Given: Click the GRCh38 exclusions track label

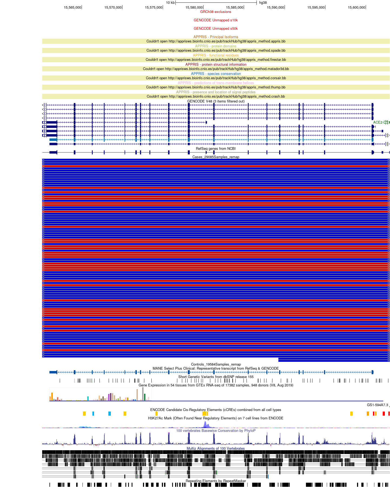Looking at the screenshot, I should (x=216, y=12).
